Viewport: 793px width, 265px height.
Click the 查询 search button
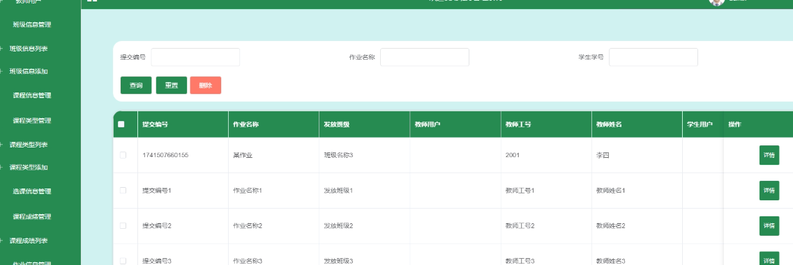pyautogui.click(x=136, y=86)
